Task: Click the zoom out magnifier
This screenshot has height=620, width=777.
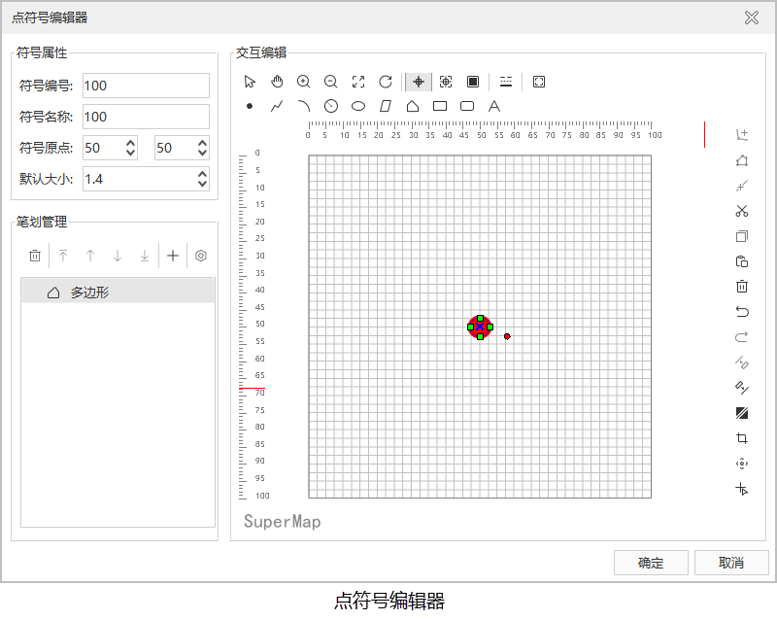Action: coord(331,82)
